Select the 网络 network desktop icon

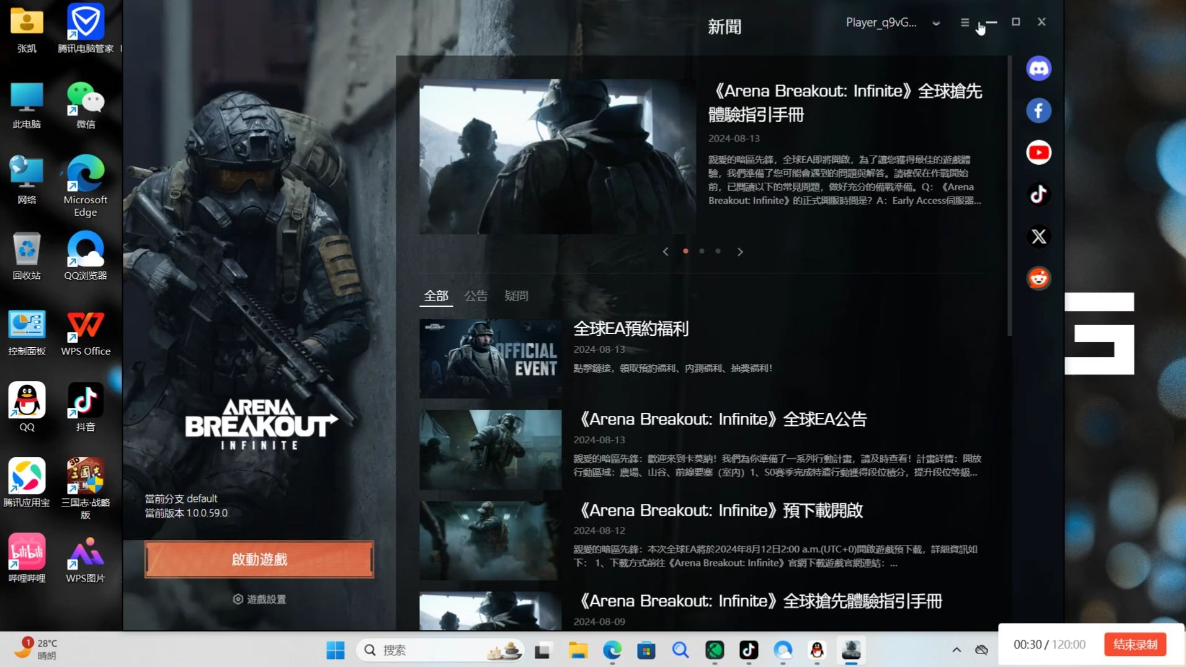pyautogui.click(x=27, y=180)
